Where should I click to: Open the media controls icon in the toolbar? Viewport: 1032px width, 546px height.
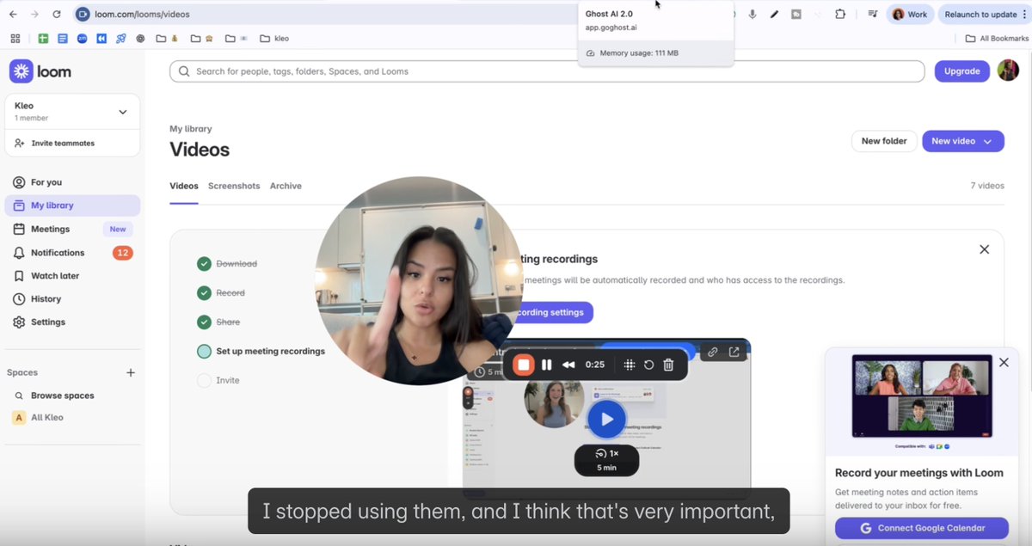click(873, 14)
